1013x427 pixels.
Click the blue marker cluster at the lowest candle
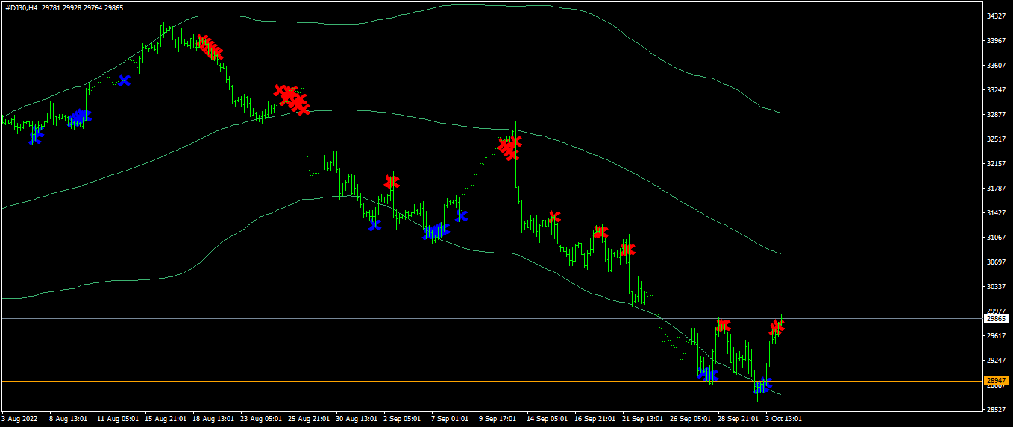pos(762,385)
